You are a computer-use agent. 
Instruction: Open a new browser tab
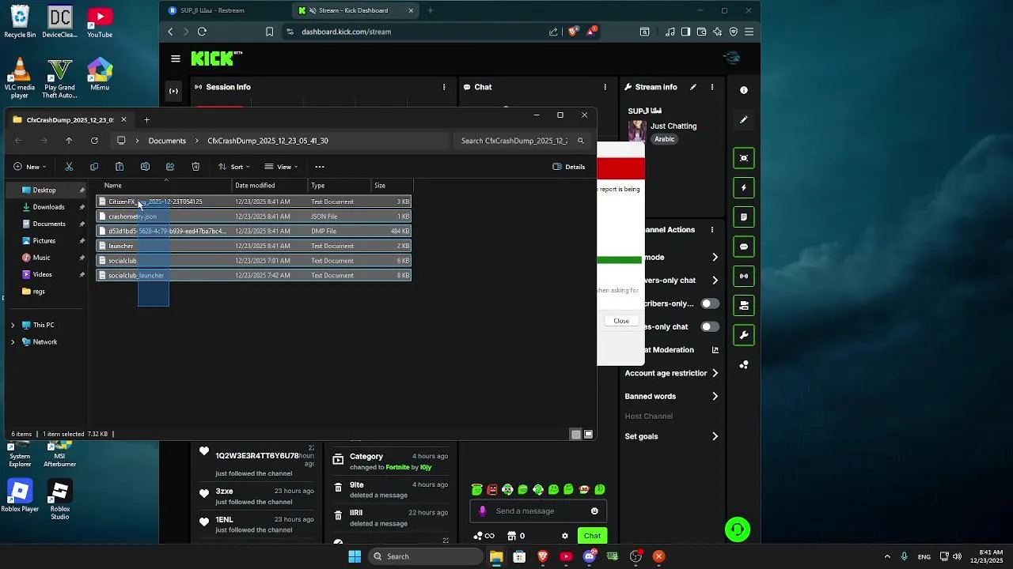(430, 11)
